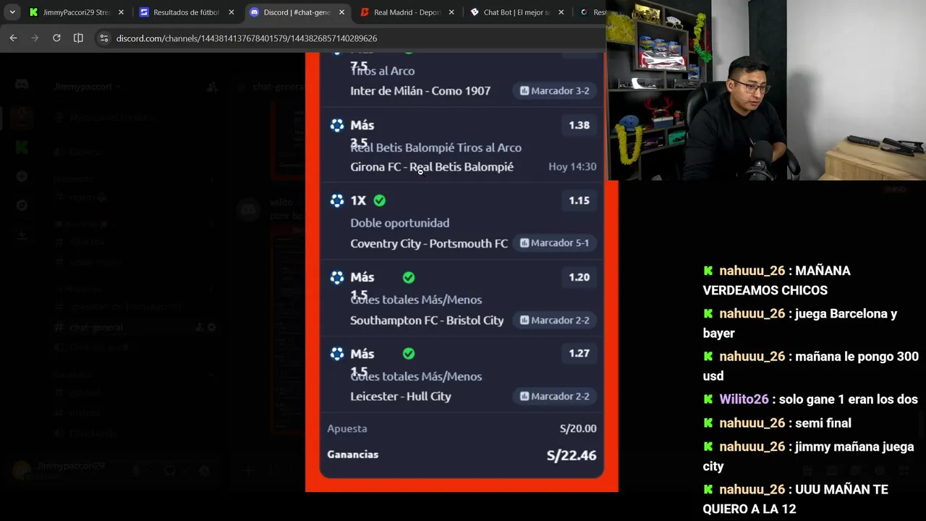Click the 1.20 odds value
Screen dimensions: 926x521
(579, 277)
